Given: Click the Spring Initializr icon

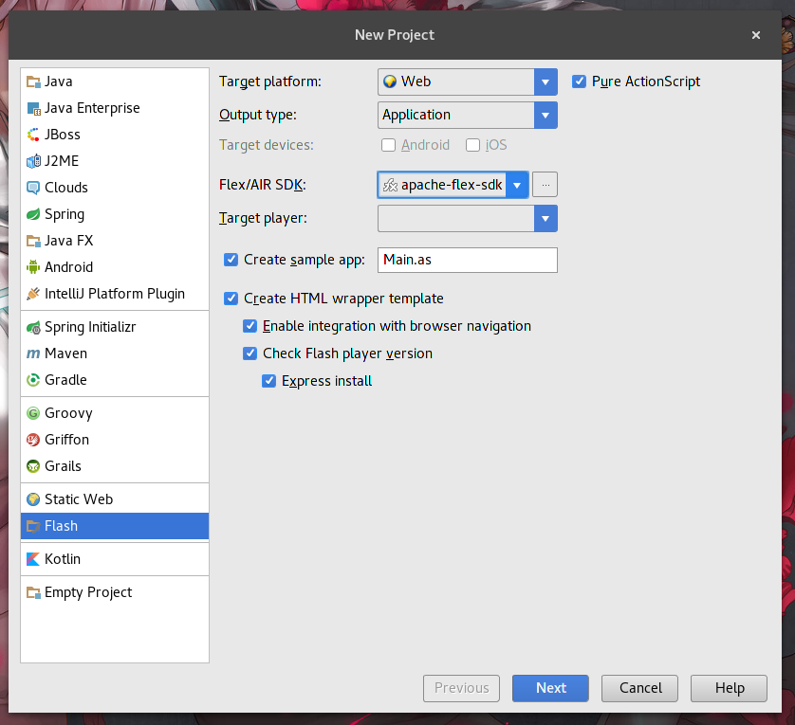Looking at the screenshot, I should pyautogui.click(x=33, y=327).
